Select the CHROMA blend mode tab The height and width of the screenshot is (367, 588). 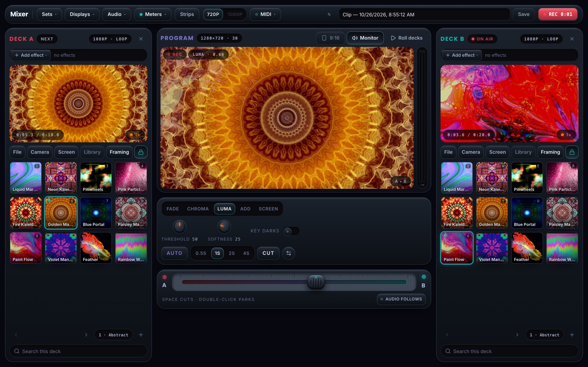[198, 209]
